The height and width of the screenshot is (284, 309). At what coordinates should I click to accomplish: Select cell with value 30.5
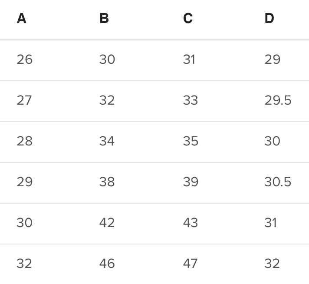click(278, 182)
